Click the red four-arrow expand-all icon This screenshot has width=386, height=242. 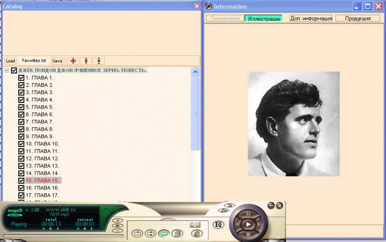(x=72, y=61)
